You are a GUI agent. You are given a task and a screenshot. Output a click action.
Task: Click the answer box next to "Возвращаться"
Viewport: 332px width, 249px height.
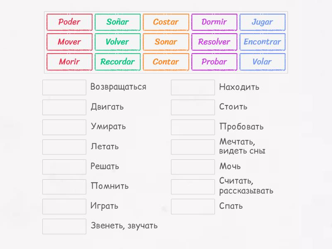64,87
